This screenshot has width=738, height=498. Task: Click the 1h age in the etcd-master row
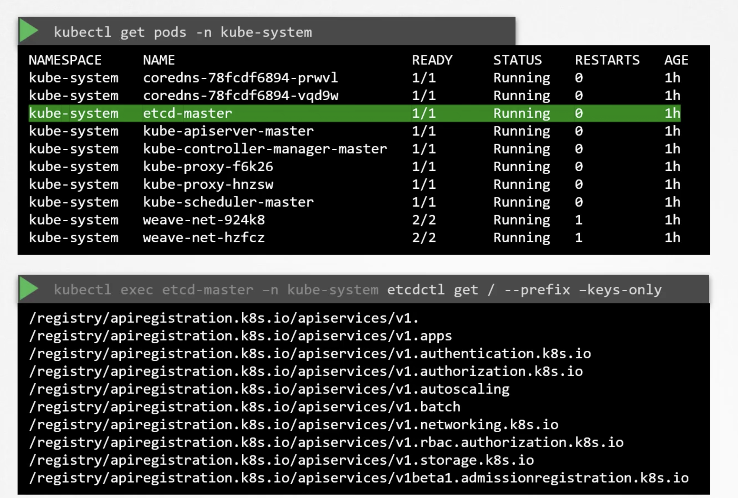(x=672, y=113)
